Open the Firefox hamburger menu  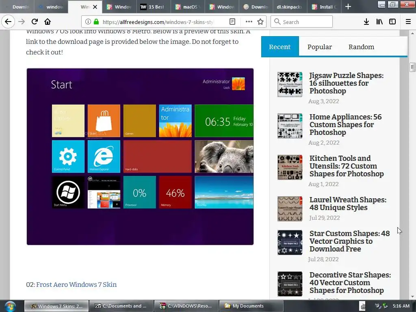pos(408,22)
